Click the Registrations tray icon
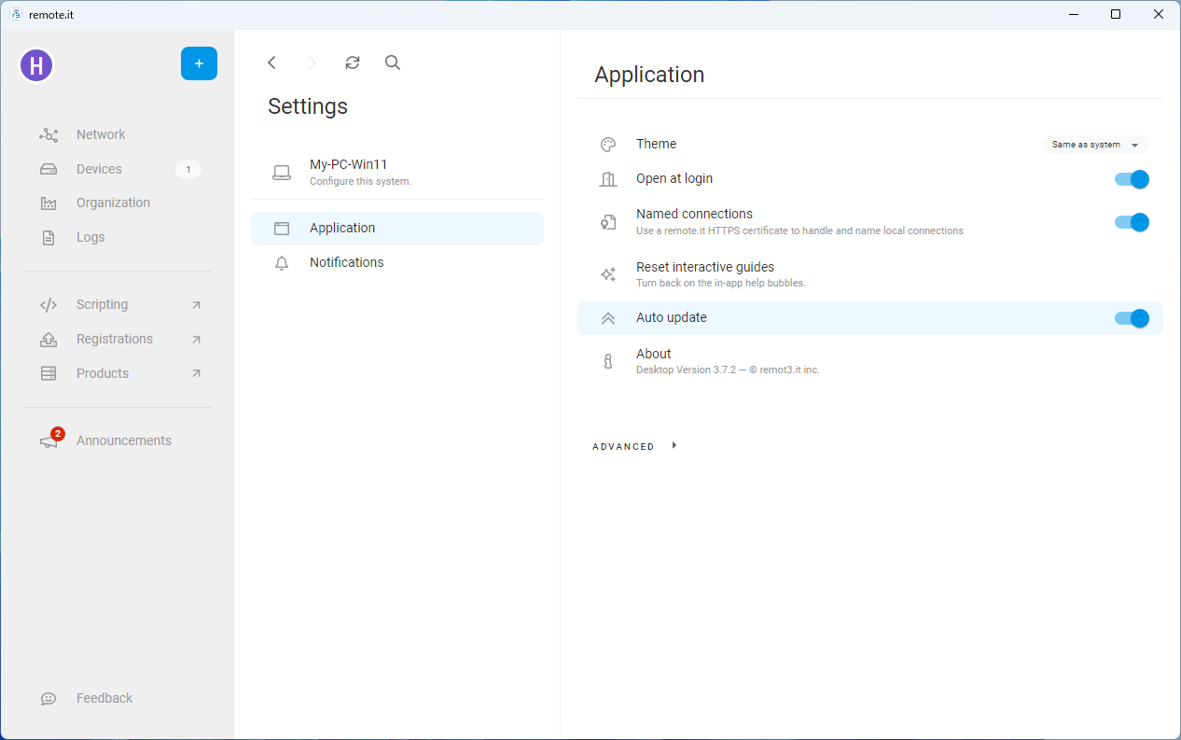Viewport: 1181px width, 740px height. point(49,340)
